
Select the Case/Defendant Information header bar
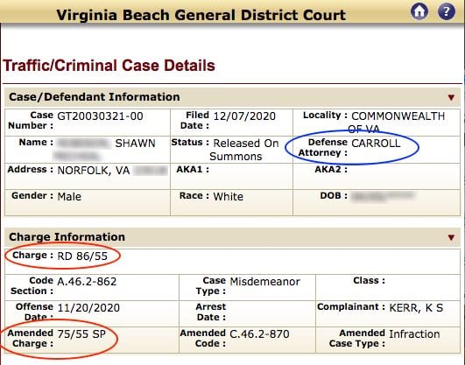232,97
